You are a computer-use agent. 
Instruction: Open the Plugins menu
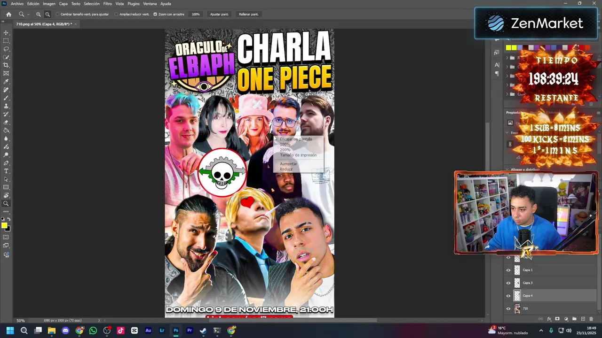tap(134, 4)
